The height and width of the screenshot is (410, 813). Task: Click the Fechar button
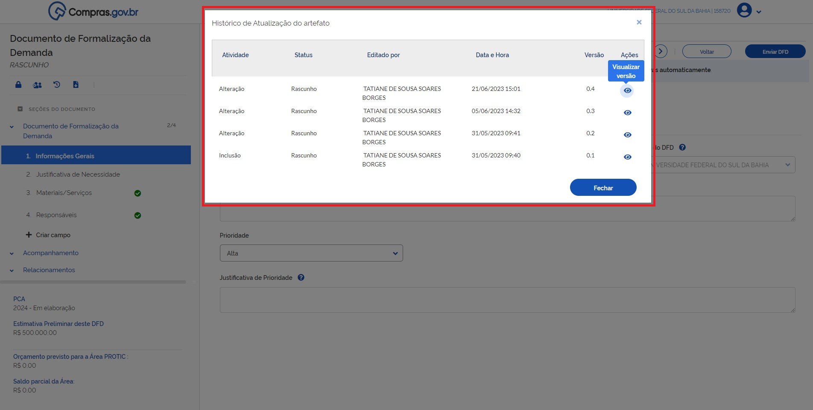[603, 188]
